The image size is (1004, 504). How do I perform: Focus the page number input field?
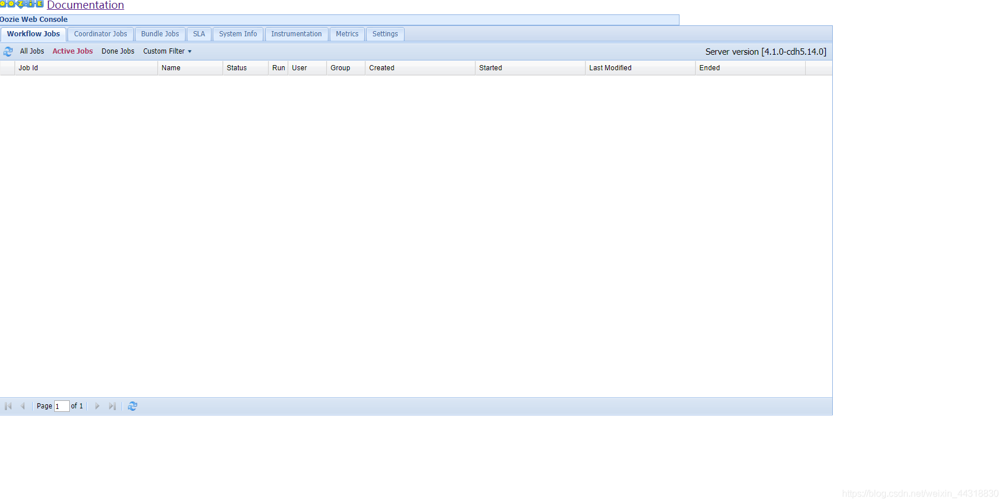pyautogui.click(x=62, y=406)
